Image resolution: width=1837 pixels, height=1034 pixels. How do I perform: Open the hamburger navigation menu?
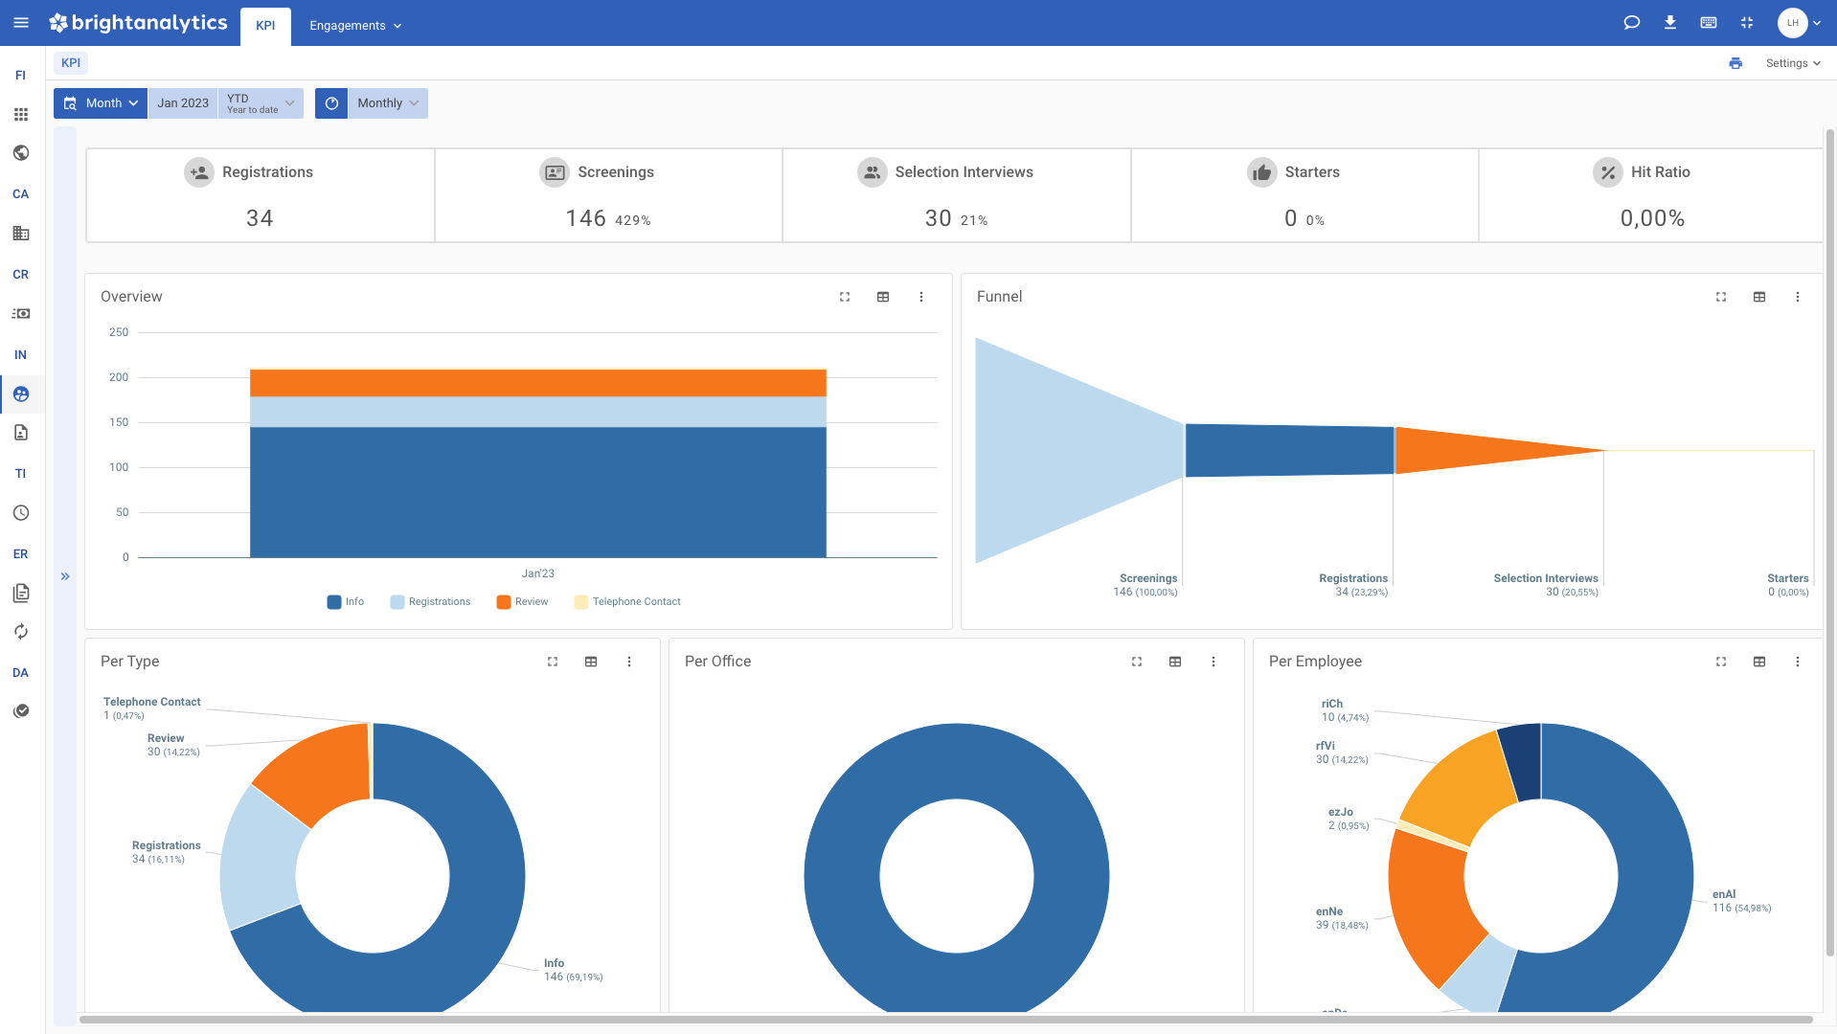21,23
